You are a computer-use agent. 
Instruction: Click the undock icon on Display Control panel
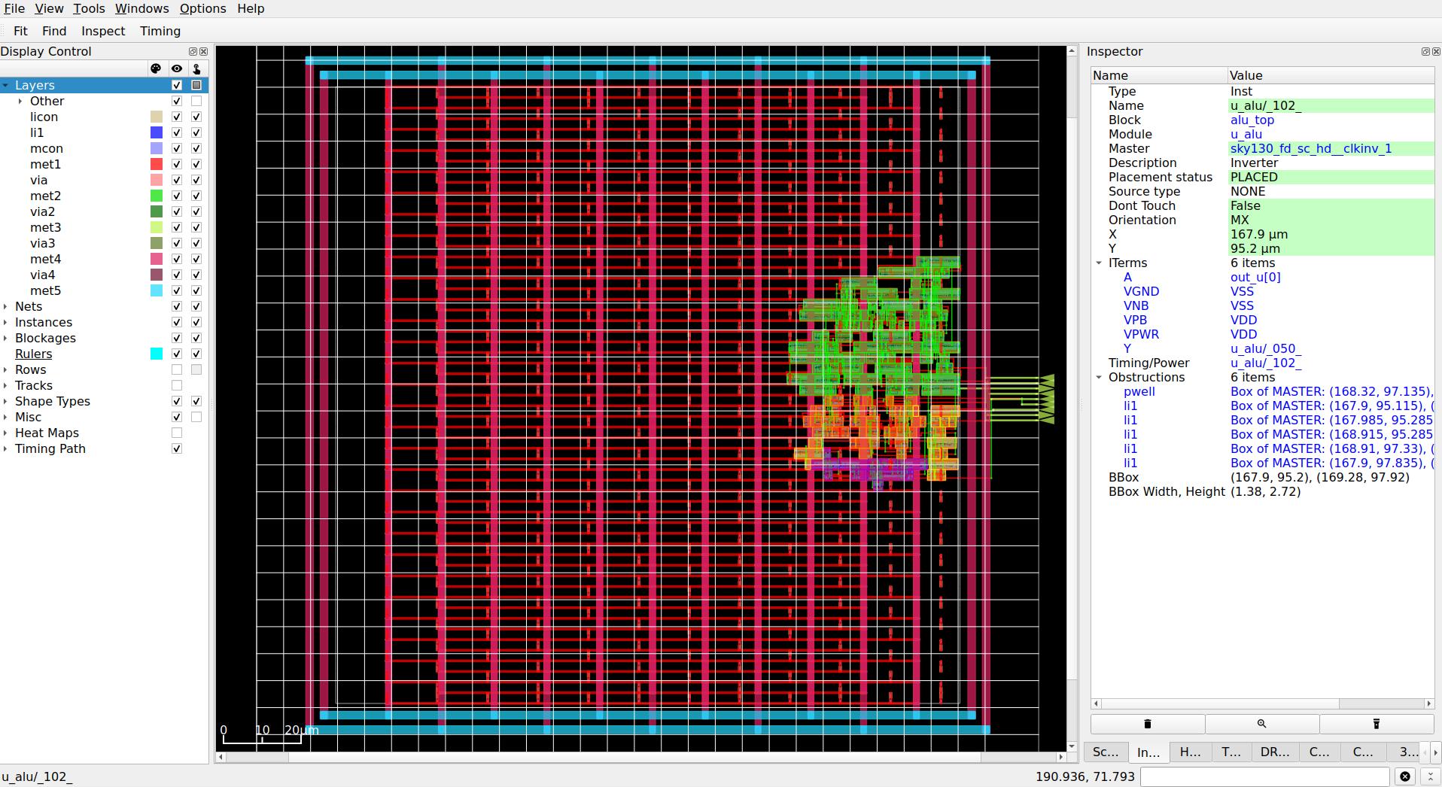192,51
